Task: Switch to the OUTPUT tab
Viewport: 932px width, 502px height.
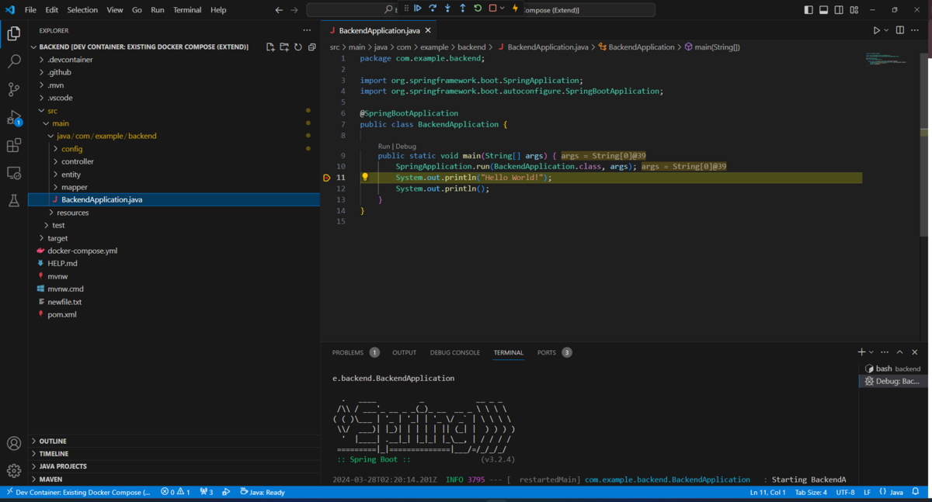Action: pos(404,352)
